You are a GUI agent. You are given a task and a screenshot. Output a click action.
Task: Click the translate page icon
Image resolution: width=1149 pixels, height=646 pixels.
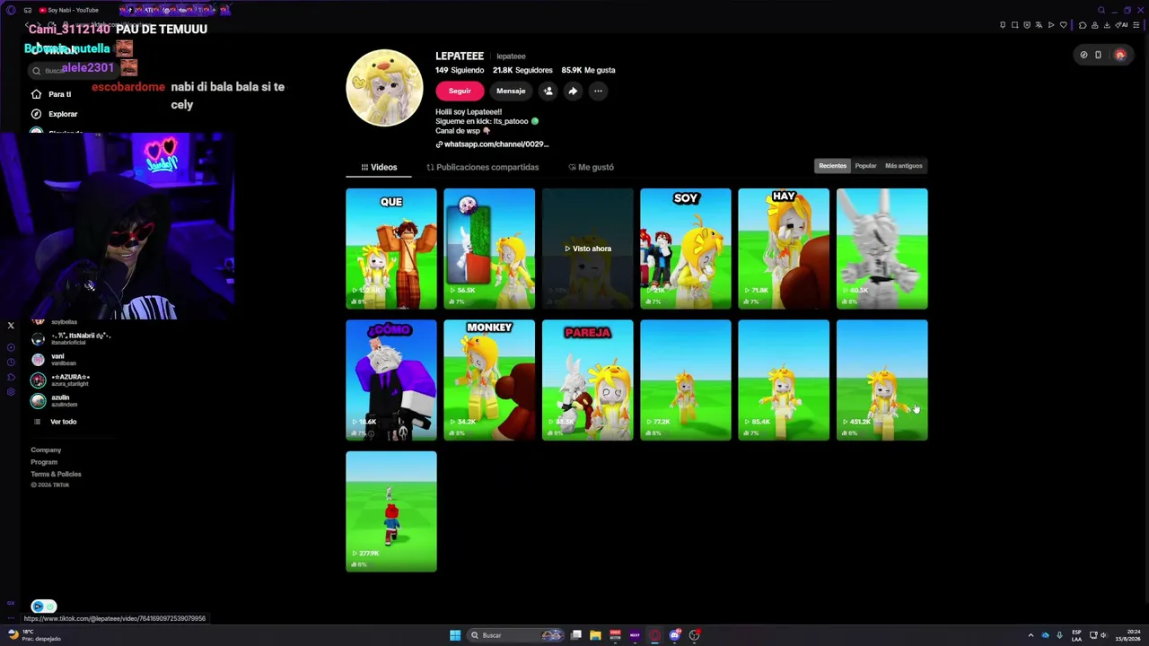pyautogui.click(x=1039, y=25)
